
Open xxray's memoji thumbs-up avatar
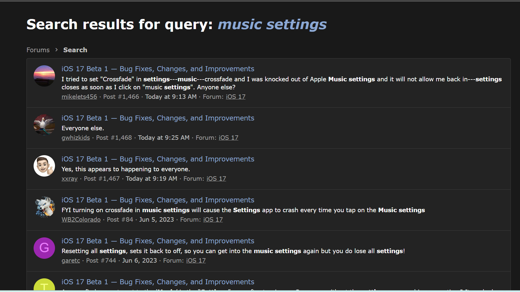pos(44,166)
